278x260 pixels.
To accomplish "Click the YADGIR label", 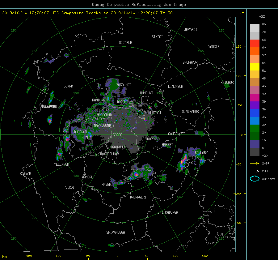I will coord(214,47).
